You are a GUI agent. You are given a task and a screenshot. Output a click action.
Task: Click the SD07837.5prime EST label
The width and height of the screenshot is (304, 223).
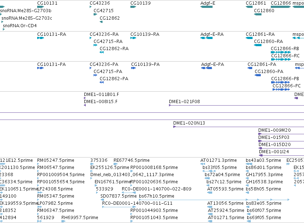pyautogui.click(x=119, y=196)
